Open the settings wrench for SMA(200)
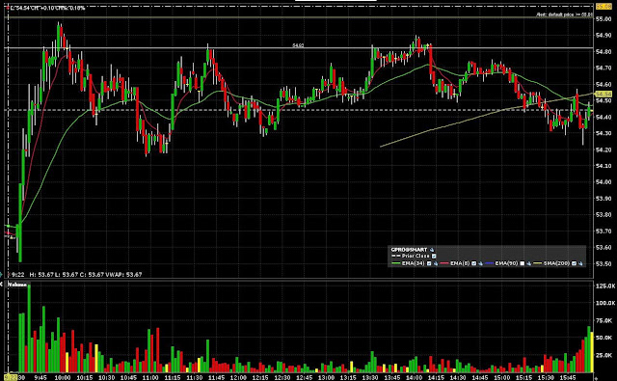Screen dimensions: 617x381 (x=580, y=263)
